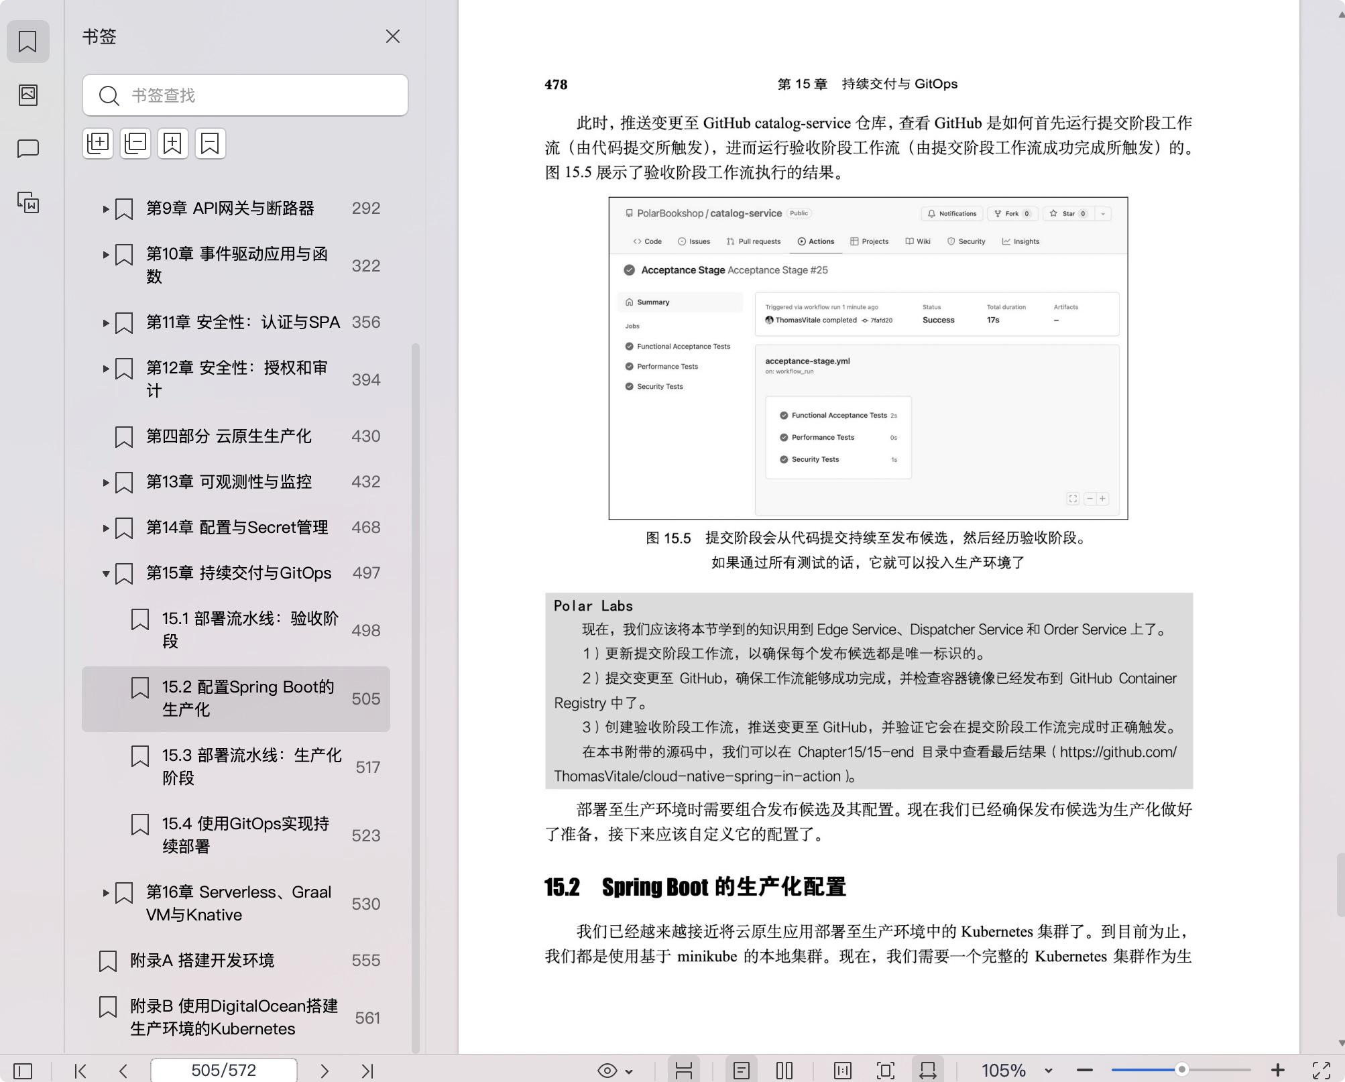The image size is (1345, 1082).
Task: Expand 第11章 安全性：认证与SPA bookmark
Action: pyautogui.click(x=105, y=323)
